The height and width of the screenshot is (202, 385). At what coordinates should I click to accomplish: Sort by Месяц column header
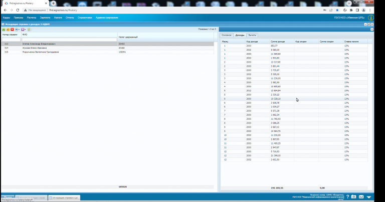point(233,42)
